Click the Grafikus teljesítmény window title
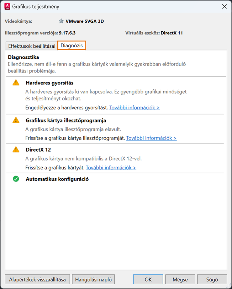The image size is (232, 289). point(36,7)
